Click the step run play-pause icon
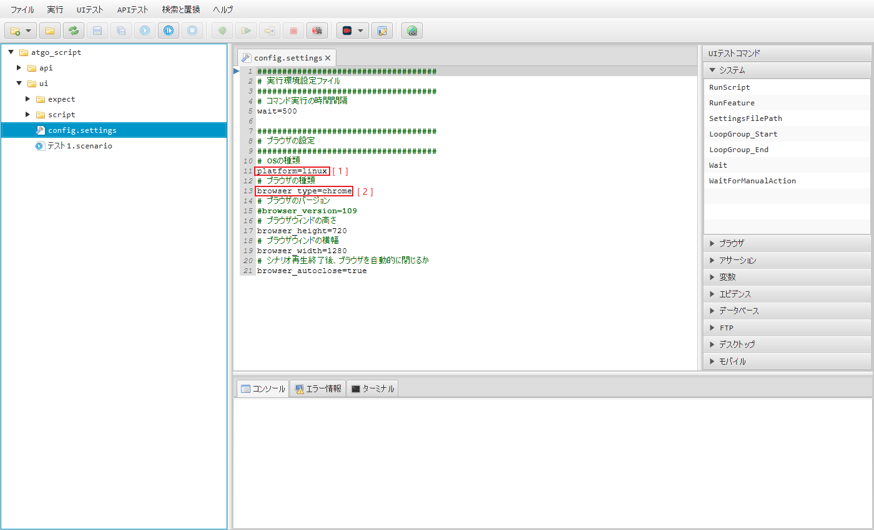Image resolution: width=874 pixels, height=530 pixels. tap(169, 31)
